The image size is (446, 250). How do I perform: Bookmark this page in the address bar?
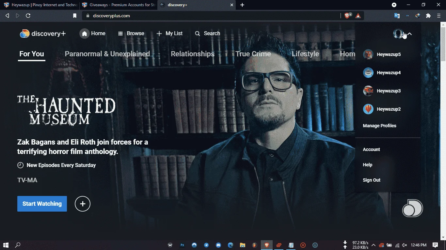tap(75, 16)
